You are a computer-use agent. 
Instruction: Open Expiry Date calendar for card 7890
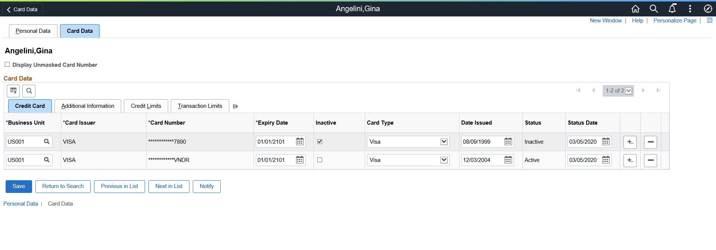[x=300, y=141]
